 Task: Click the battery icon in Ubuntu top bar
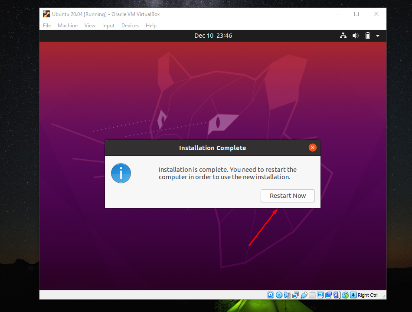368,36
